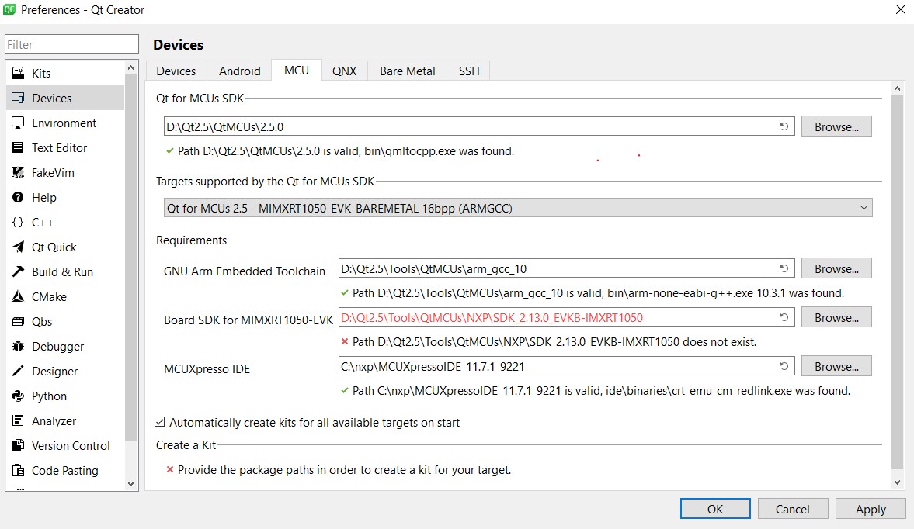Switch to the SSH tab

point(469,71)
